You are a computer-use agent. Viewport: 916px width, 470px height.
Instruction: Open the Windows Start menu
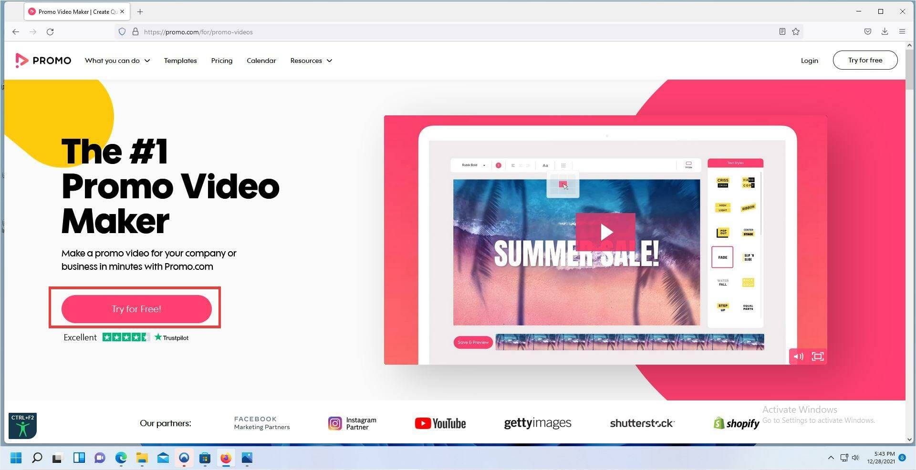coord(16,458)
